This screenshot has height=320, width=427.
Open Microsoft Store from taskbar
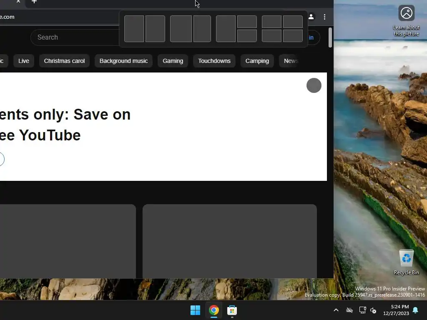tap(232, 310)
